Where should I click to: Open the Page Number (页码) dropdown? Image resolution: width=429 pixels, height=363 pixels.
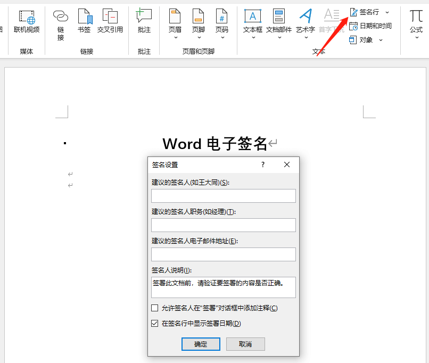pyautogui.click(x=222, y=37)
